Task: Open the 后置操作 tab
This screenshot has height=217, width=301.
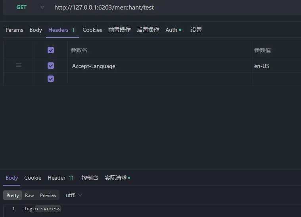Action: [148, 30]
